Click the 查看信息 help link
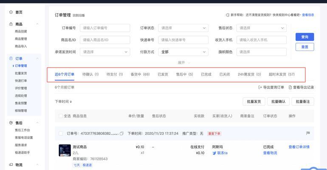The image size is (327, 170). click(308, 15)
